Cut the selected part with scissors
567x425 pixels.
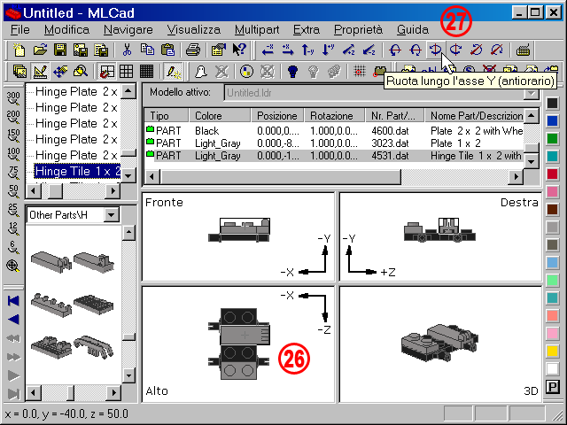point(127,50)
